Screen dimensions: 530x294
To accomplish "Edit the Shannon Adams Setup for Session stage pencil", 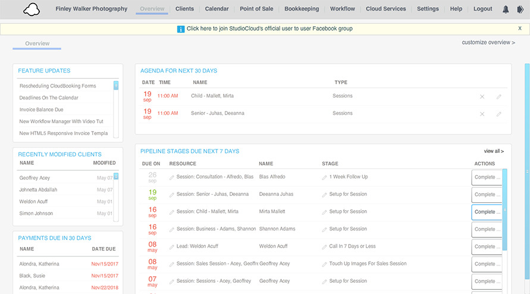I will click(325, 229).
